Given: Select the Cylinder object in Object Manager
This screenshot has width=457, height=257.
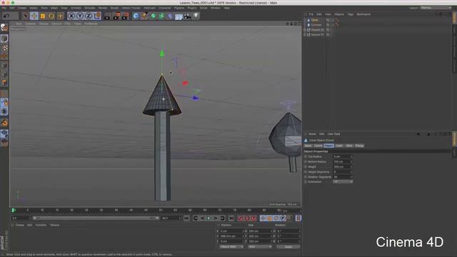Looking at the screenshot, I should pos(316,25).
